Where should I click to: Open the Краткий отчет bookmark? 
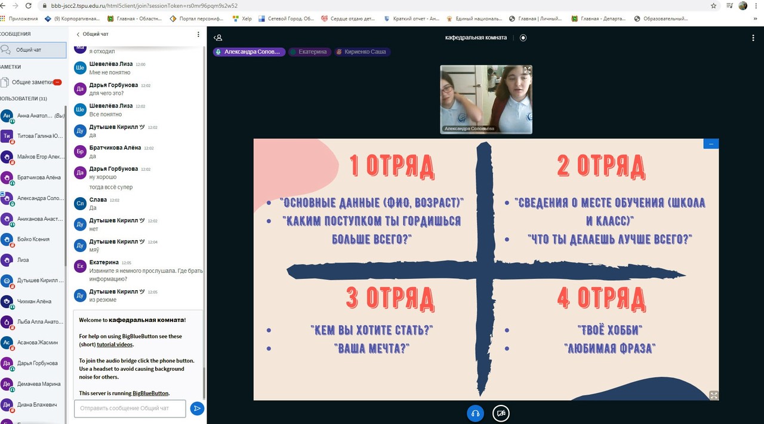tap(412, 19)
